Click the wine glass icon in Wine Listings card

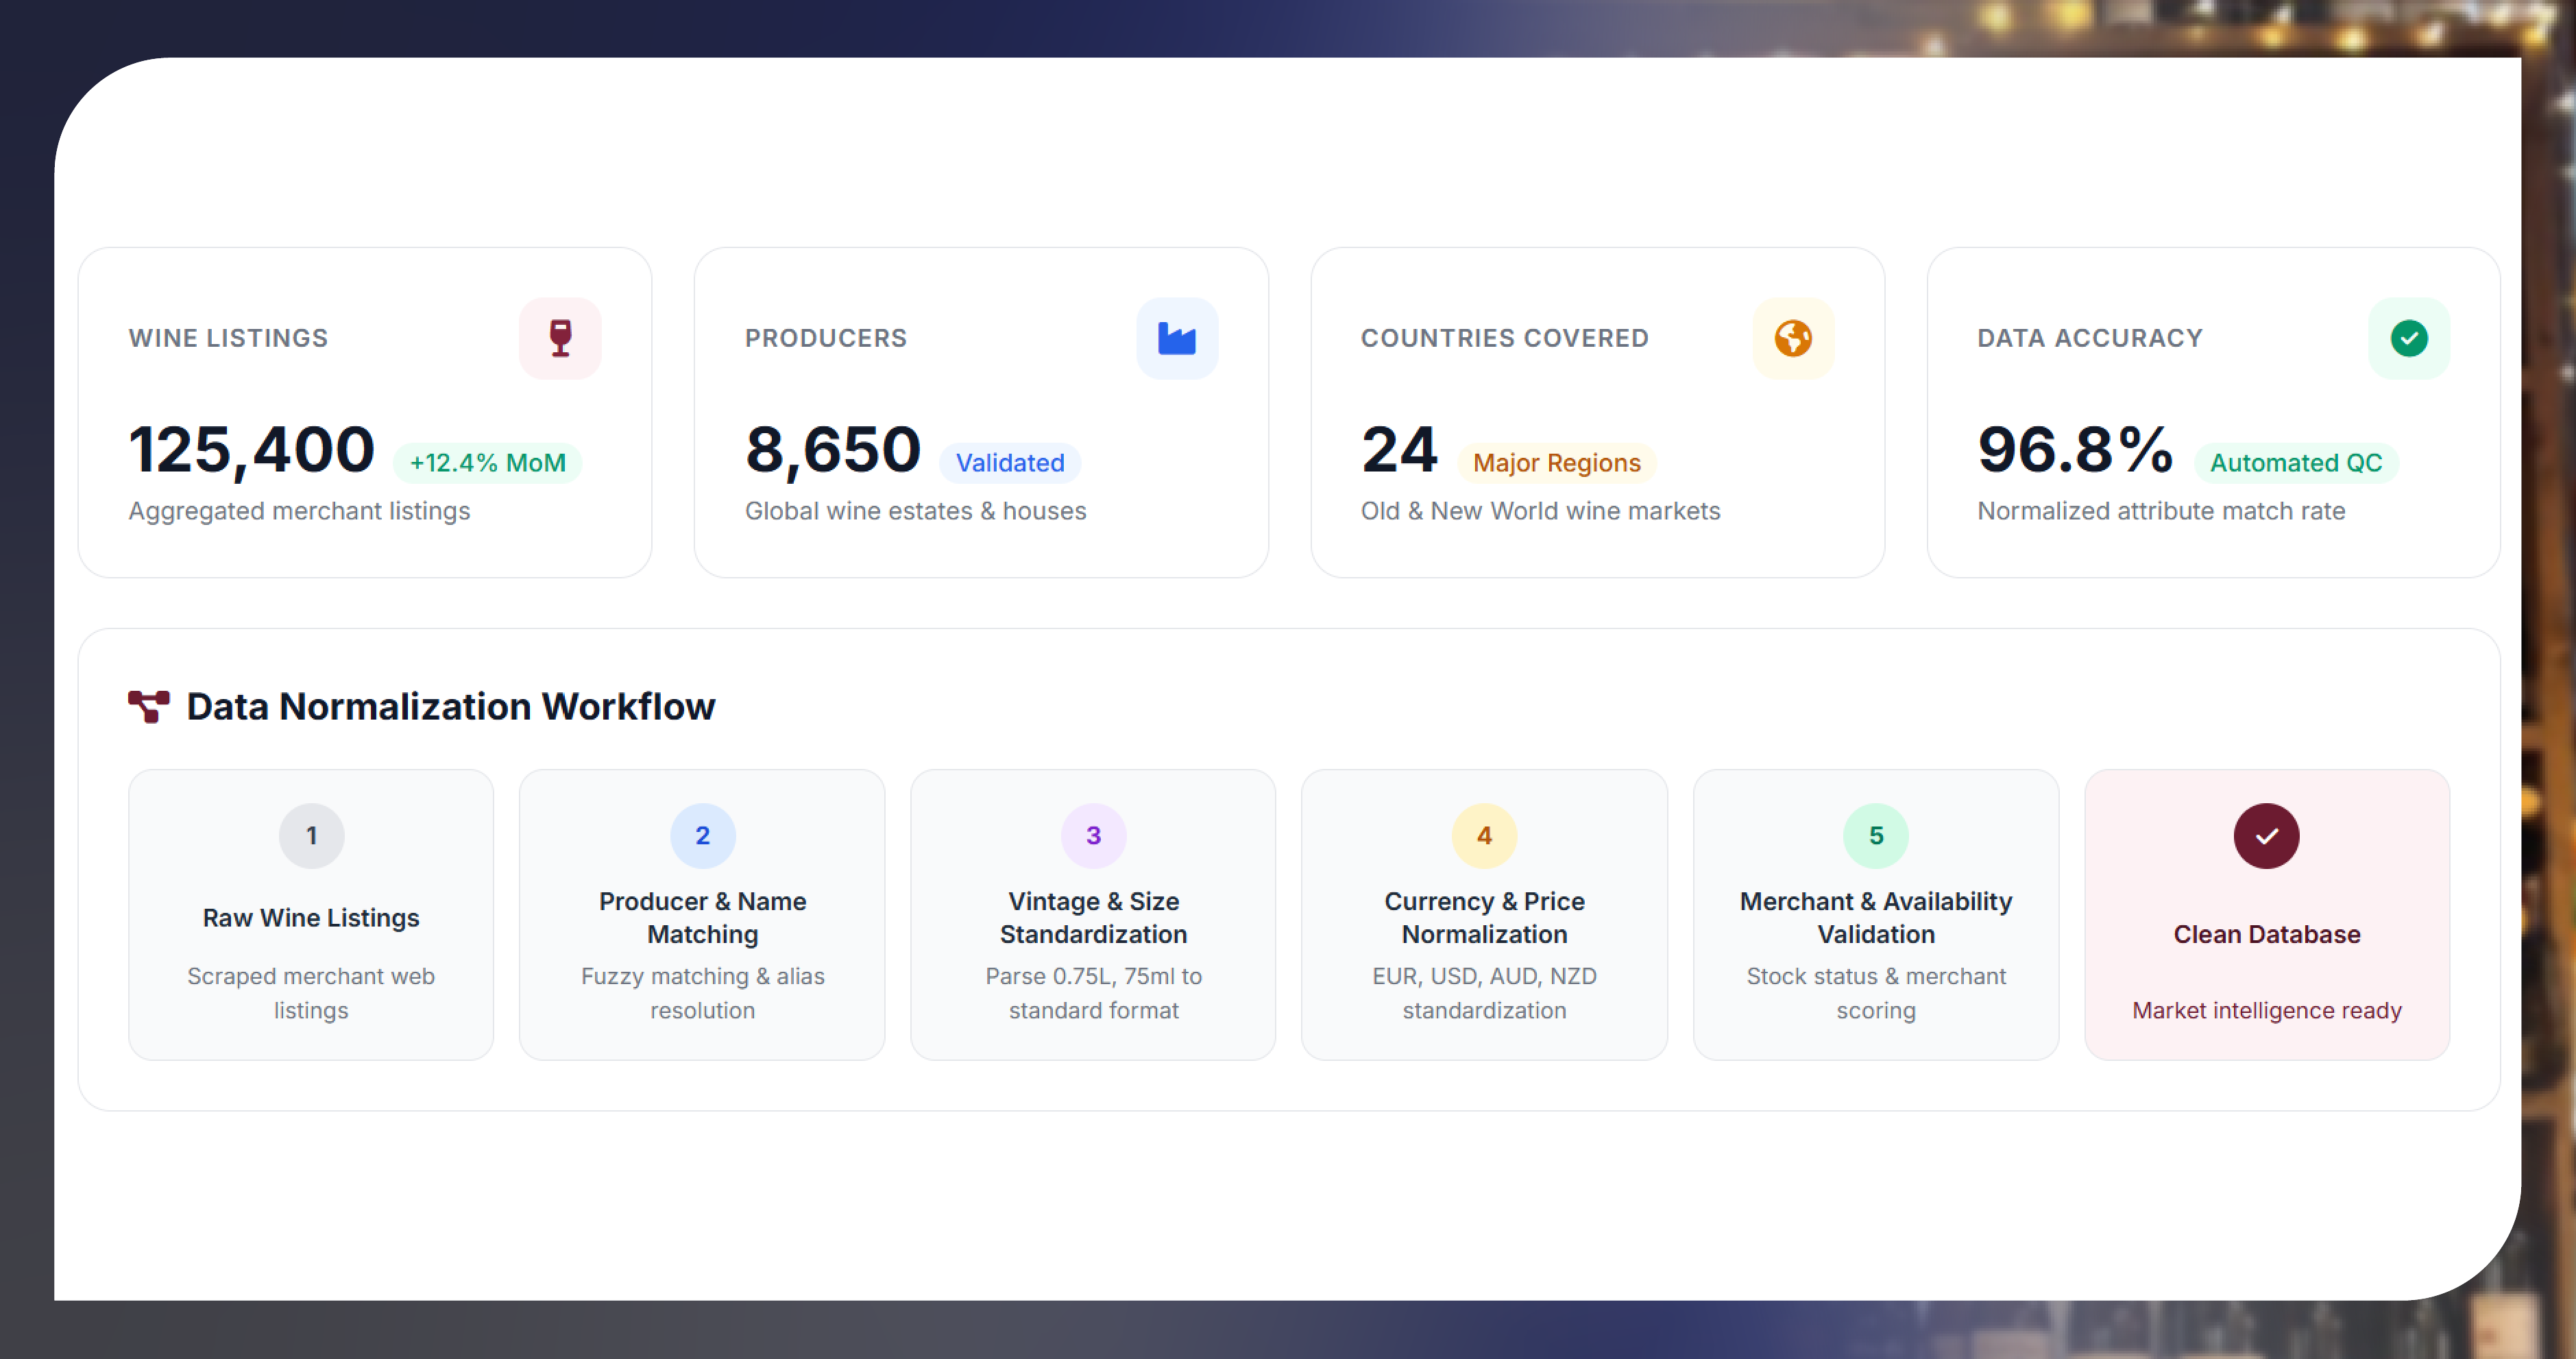(x=560, y=338)
